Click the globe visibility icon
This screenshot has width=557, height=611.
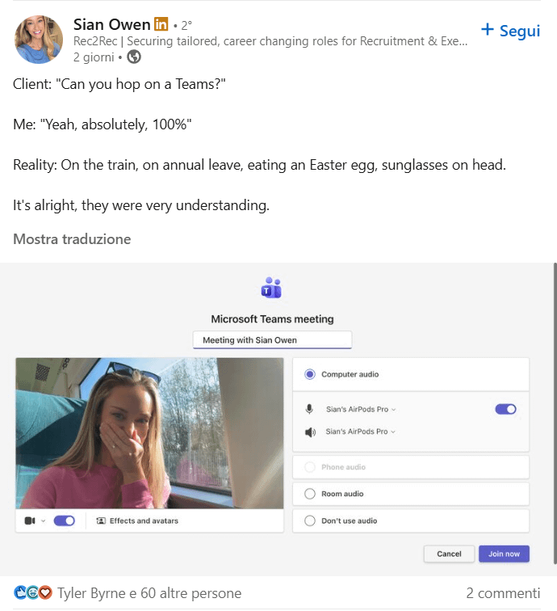134,57
